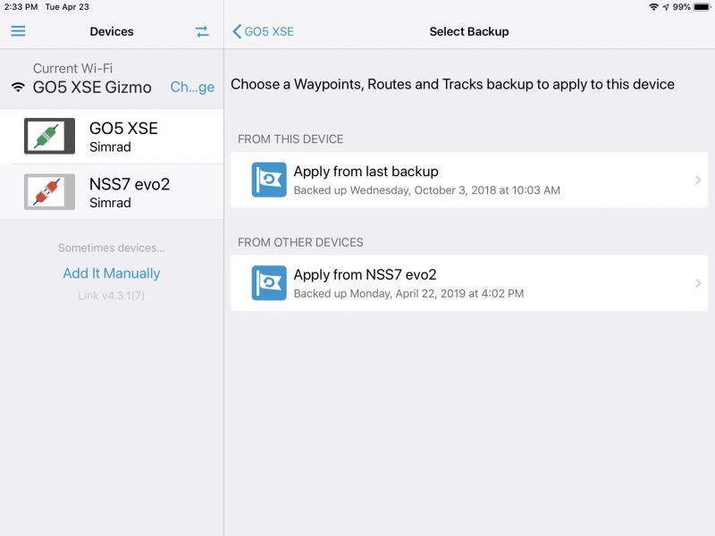Tap the Link v4.3.1(7) version label
Screen dimensions: 715x536
pyautogui.click(x=111, y=295)
